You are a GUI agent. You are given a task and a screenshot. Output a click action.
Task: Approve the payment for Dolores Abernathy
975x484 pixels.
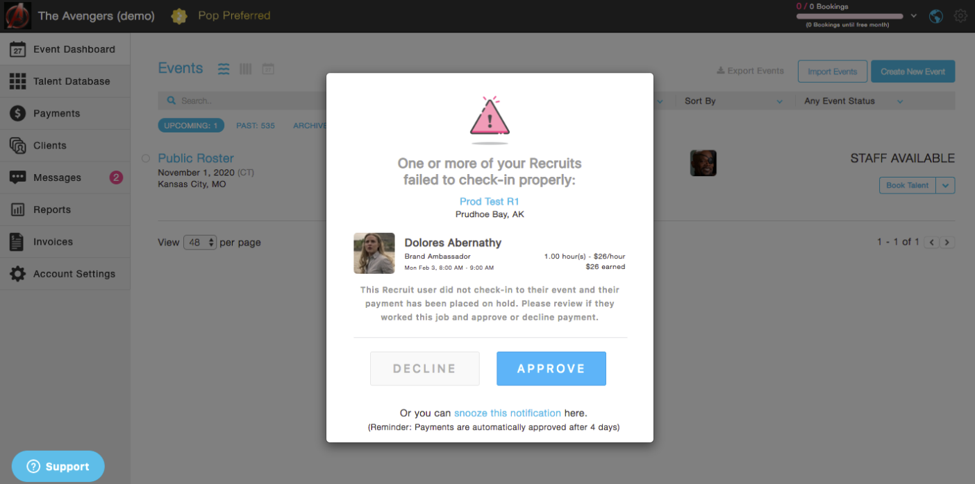pyautogui.click(x=551, y=368)
